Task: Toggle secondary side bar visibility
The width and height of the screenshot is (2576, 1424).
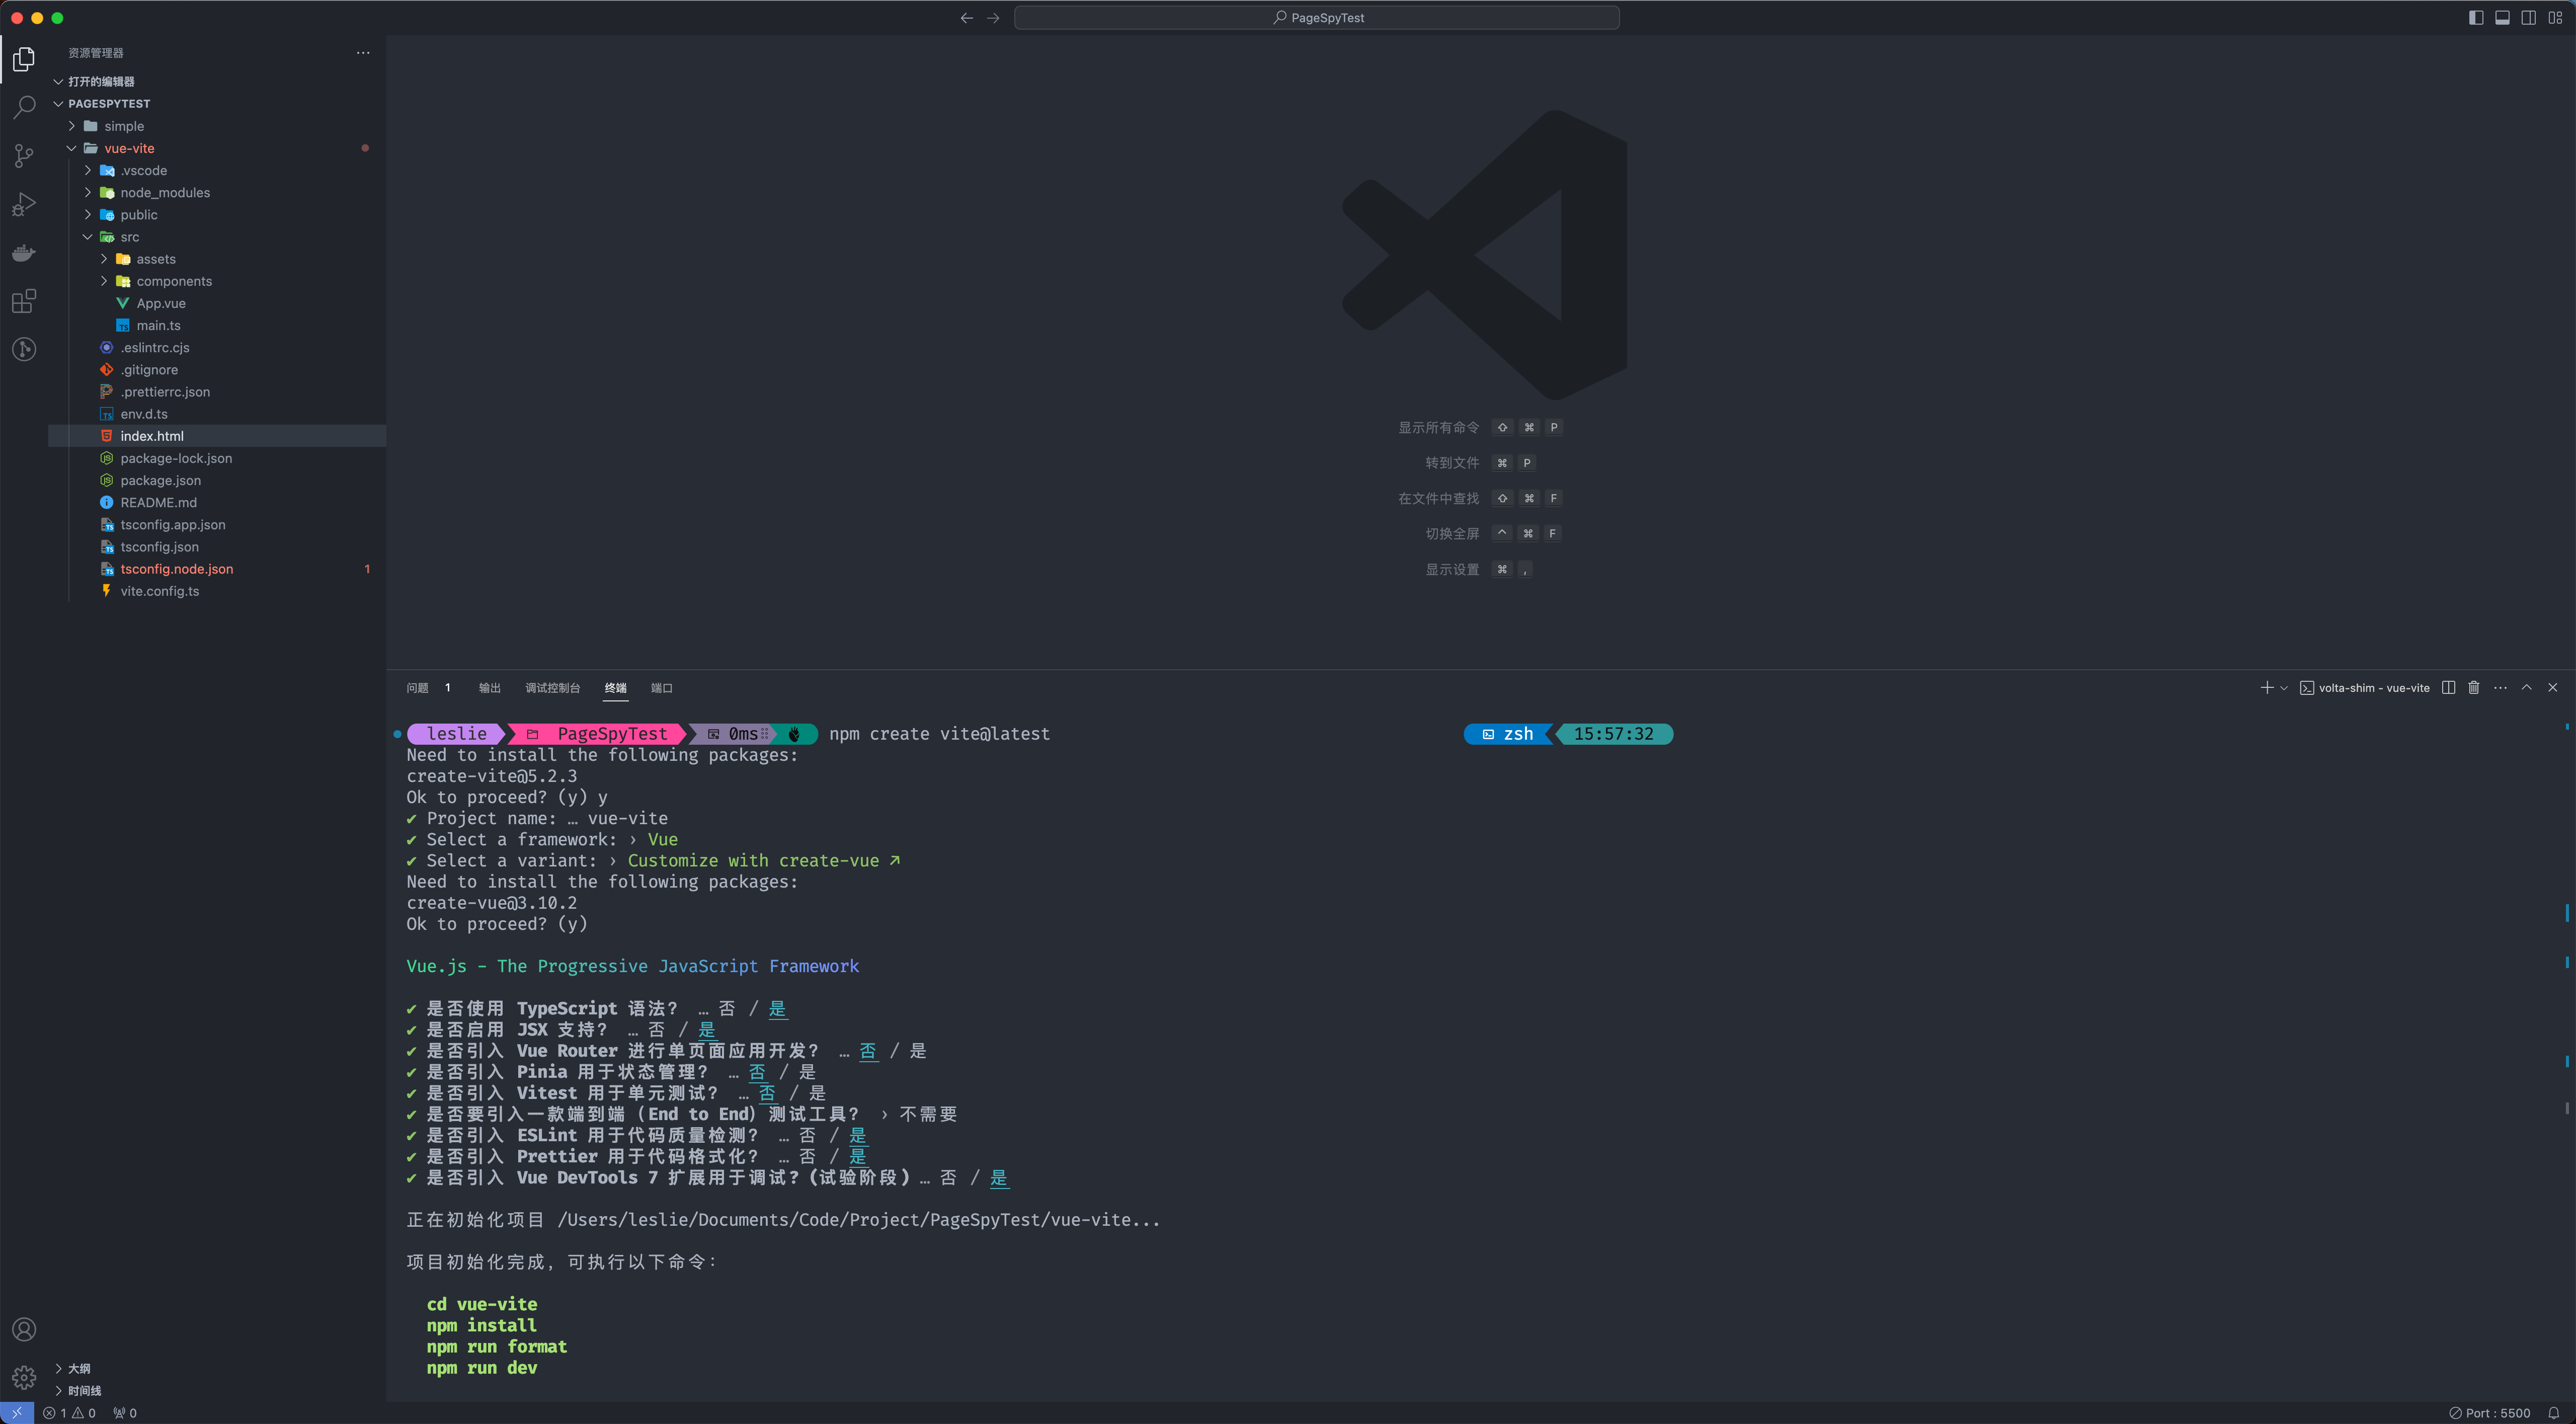Action: (x=2528, y=18)
